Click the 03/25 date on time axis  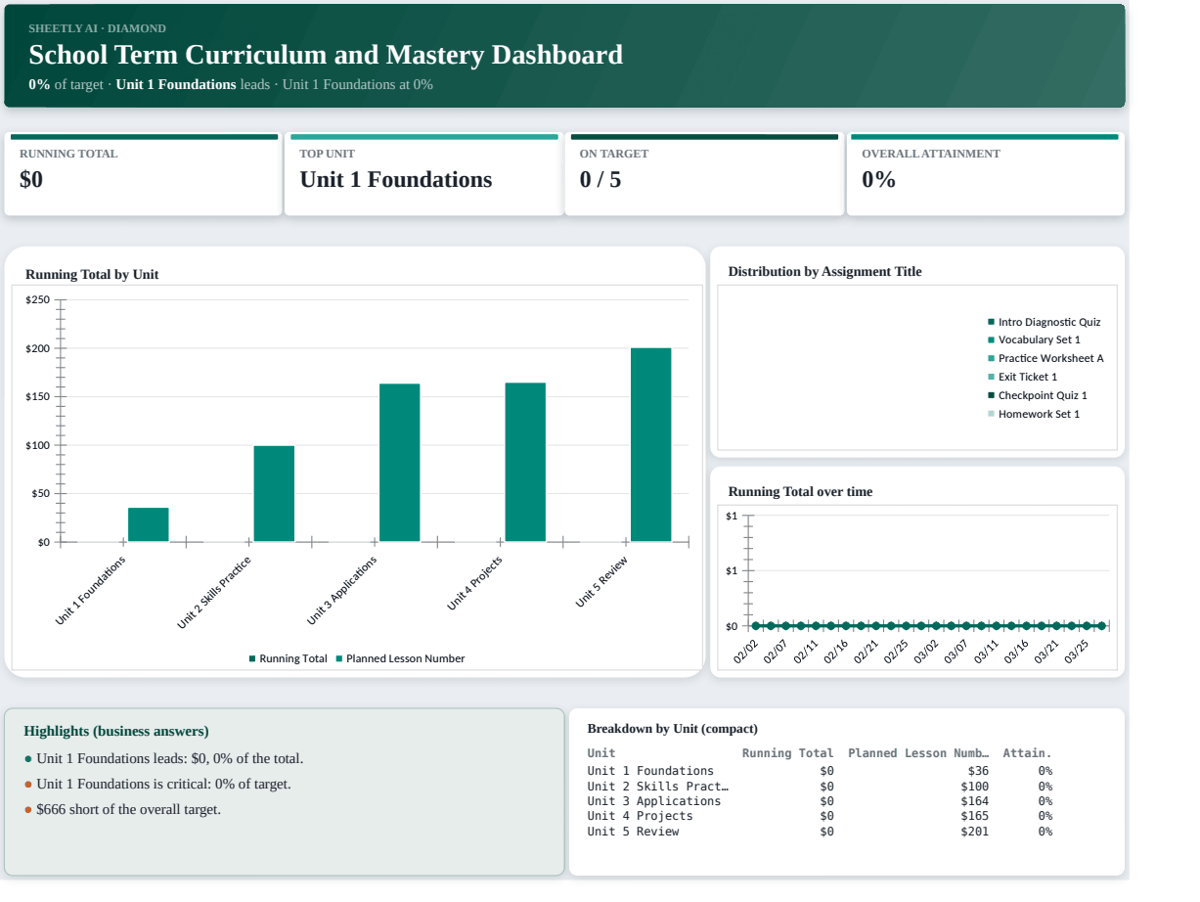tap(1076, 651)
